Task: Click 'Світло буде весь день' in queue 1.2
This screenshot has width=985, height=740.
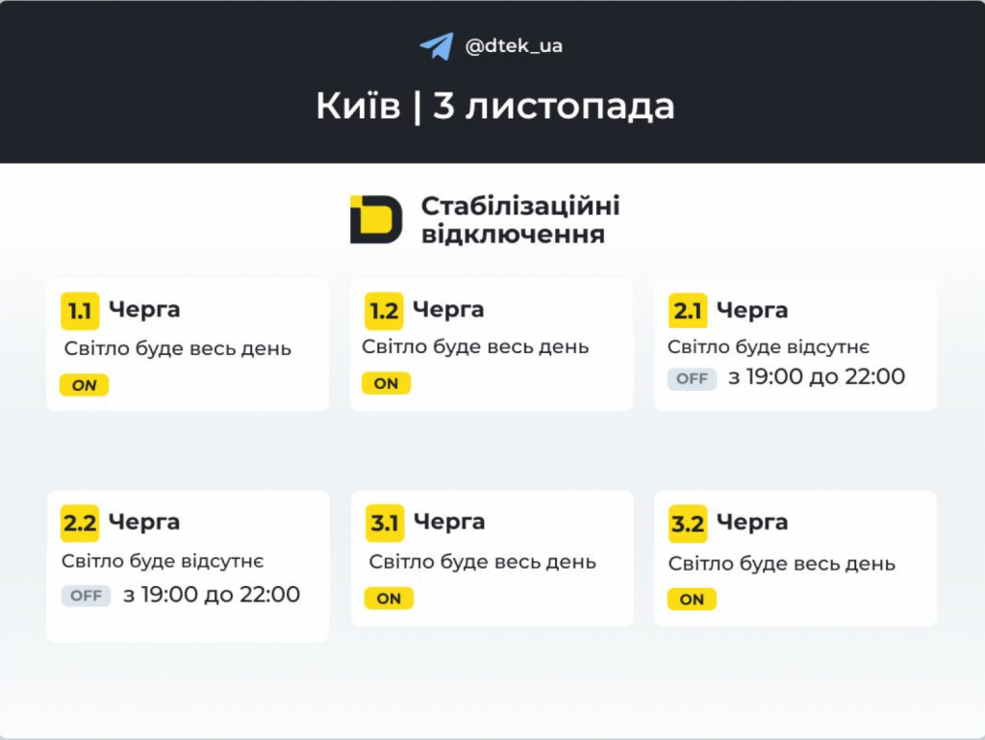Action: tap(475, 346)
